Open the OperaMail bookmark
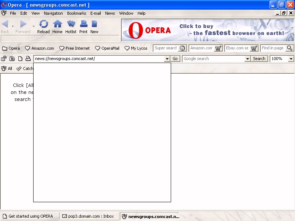Screen dimensions: 295x221 (107, 48)
